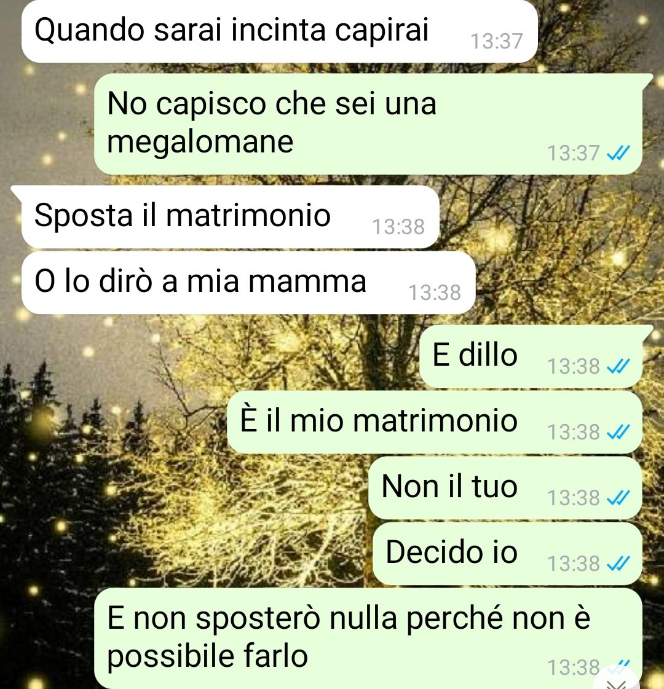Tap the 13:37 timestamp on the megalomane message
664x689 pixels.
coord(573,154)
